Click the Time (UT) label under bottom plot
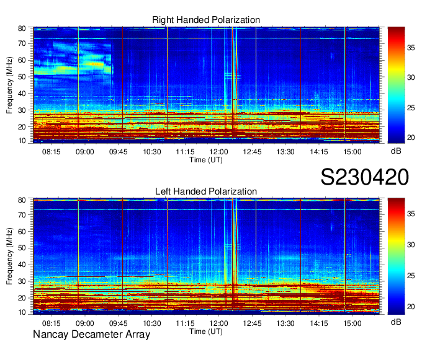 (206, 331)
